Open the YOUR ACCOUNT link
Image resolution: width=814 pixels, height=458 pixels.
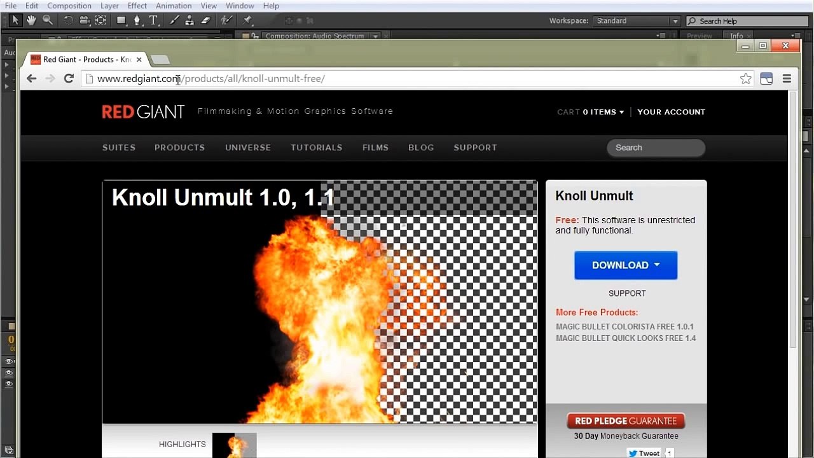671,112
